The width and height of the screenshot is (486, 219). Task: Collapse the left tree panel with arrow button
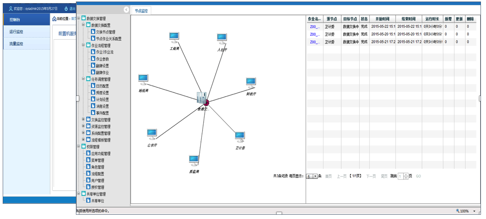click(126, 10)
